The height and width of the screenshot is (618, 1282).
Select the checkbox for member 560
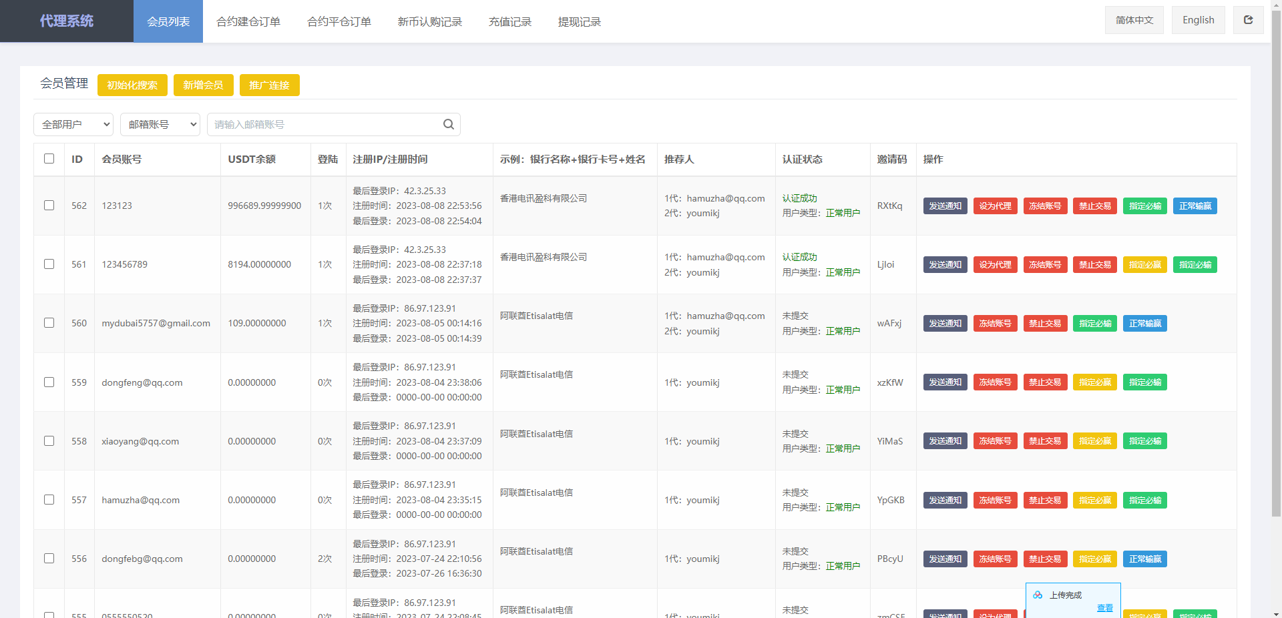[49, 323]
